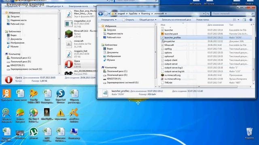259x145 pixels.
Task: Select the optifog text file
Action: [168, 49]
